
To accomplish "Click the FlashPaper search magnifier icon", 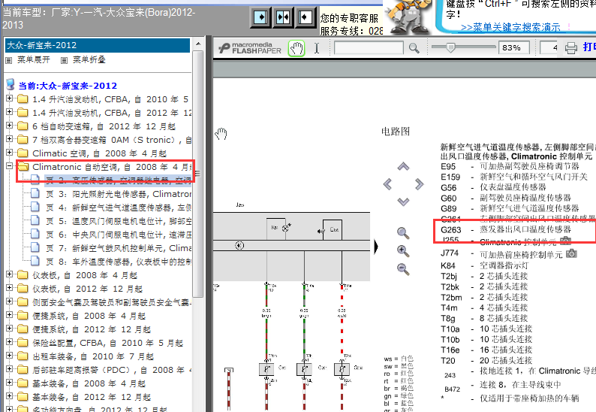I will click(414, 48).
